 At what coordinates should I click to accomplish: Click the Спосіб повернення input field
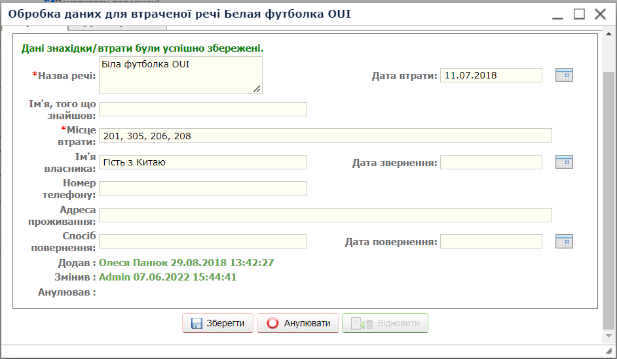202,242
